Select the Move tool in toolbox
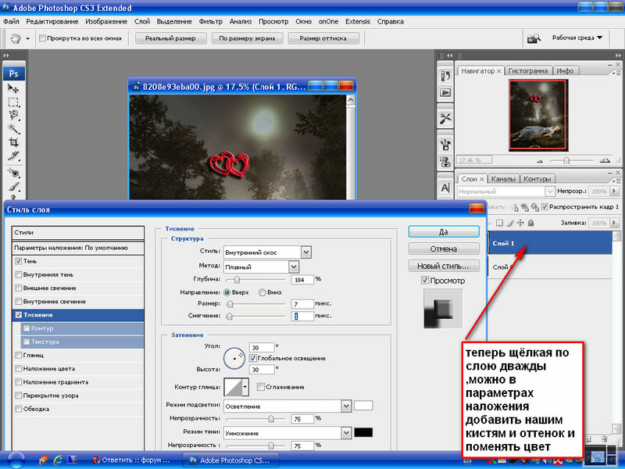Image resolution: width=625 pixels, height=469 pixels. tap(13, 88)
